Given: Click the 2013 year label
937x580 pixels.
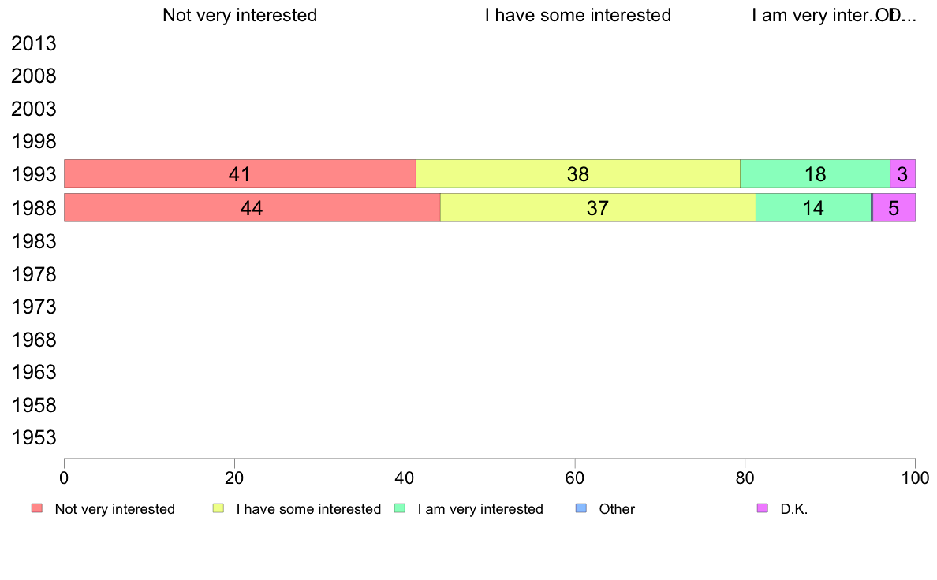Looking at the screenshot, I should [x=34, y=44].
